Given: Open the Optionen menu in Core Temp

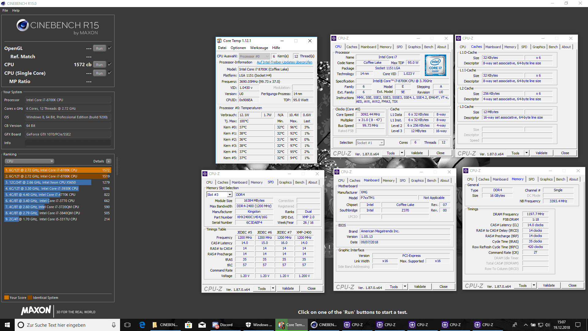Looking at the screenshot, I should coord(238,48).
